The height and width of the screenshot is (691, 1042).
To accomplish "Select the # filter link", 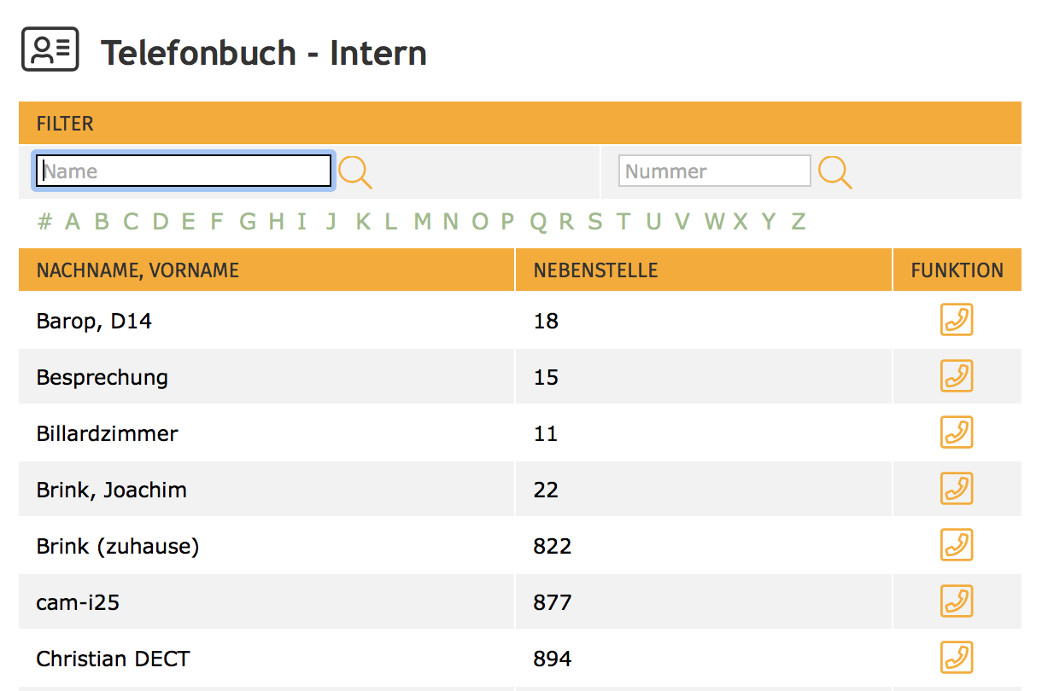I will pos(45,222).
